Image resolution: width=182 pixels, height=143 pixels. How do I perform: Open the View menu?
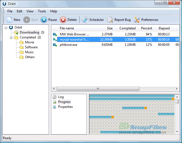click(x=30, y=11)
